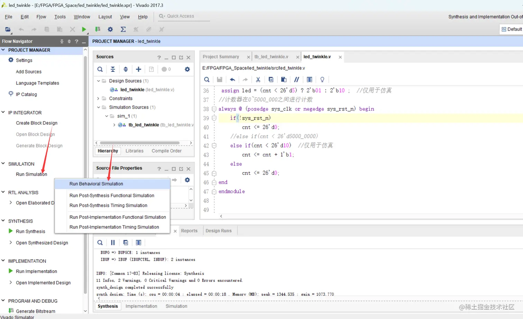Search within the Sources panel
The width and height of the screenshot is (523, 319).
point(100,69)
